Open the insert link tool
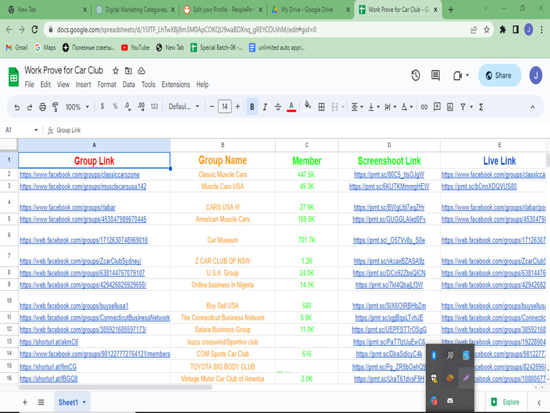This screenshot has width=550, height=413. tap(424, 107)
